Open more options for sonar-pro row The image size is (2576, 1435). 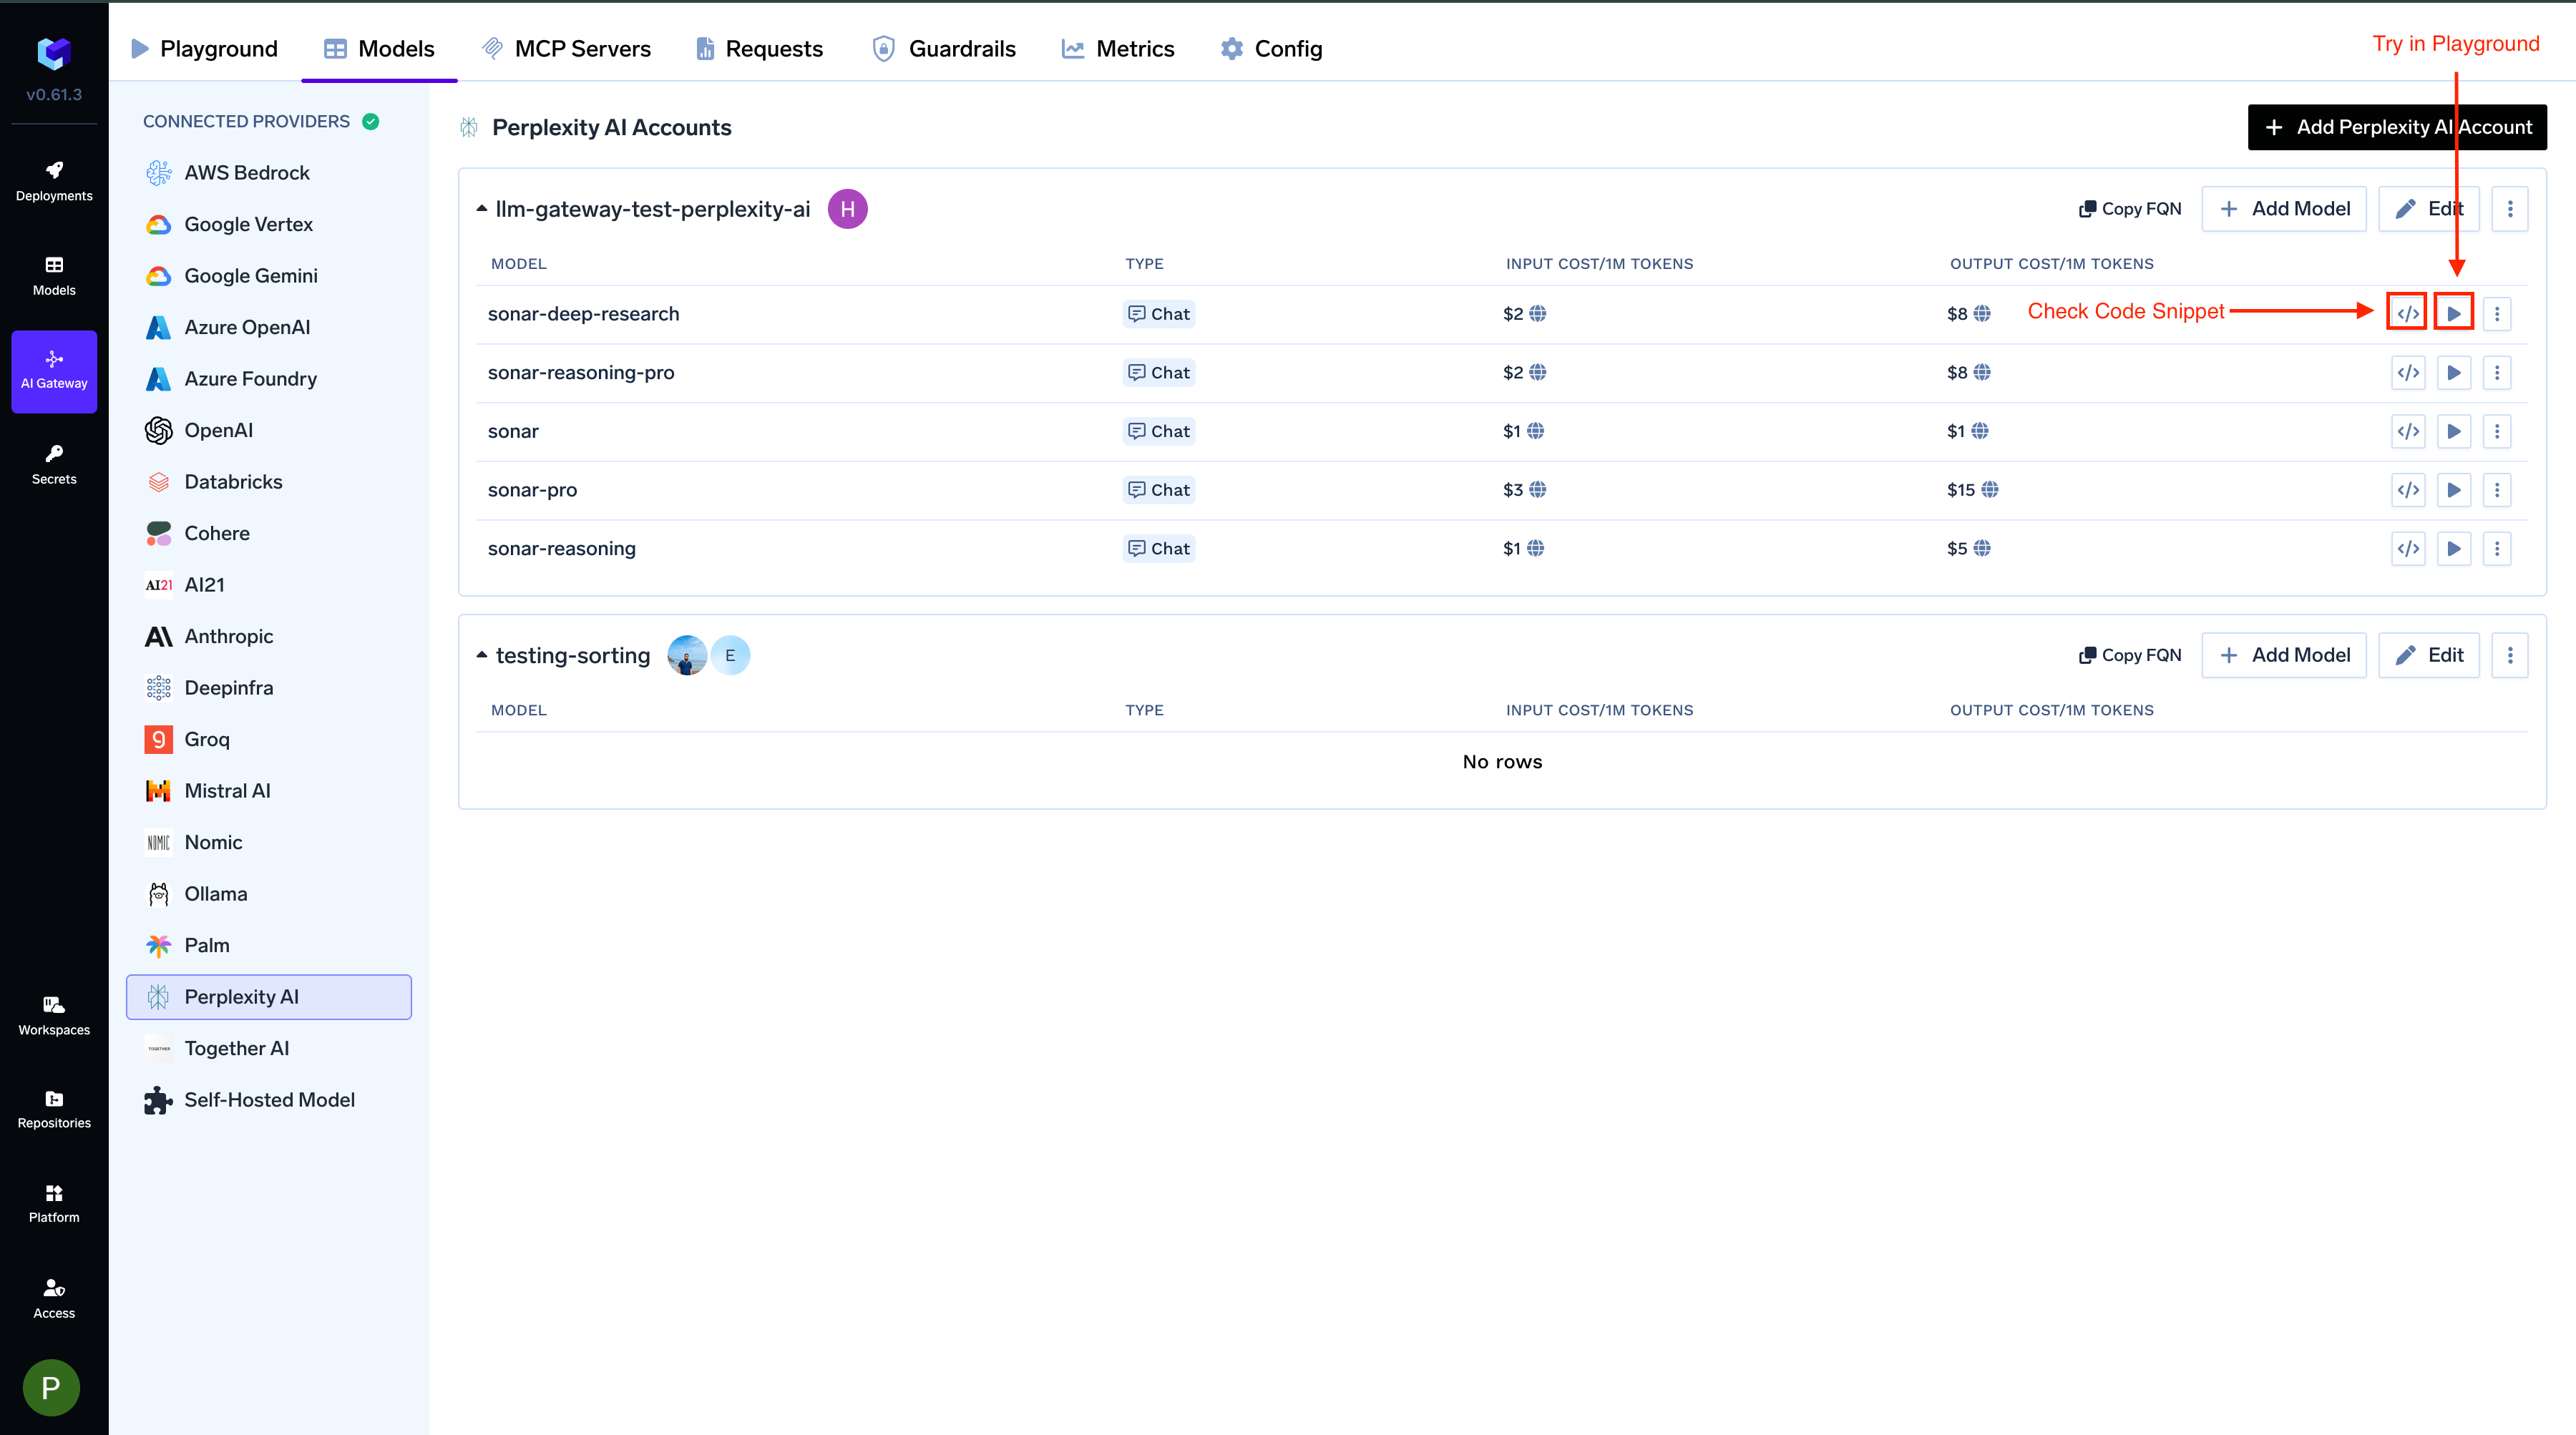point(2497,490)
